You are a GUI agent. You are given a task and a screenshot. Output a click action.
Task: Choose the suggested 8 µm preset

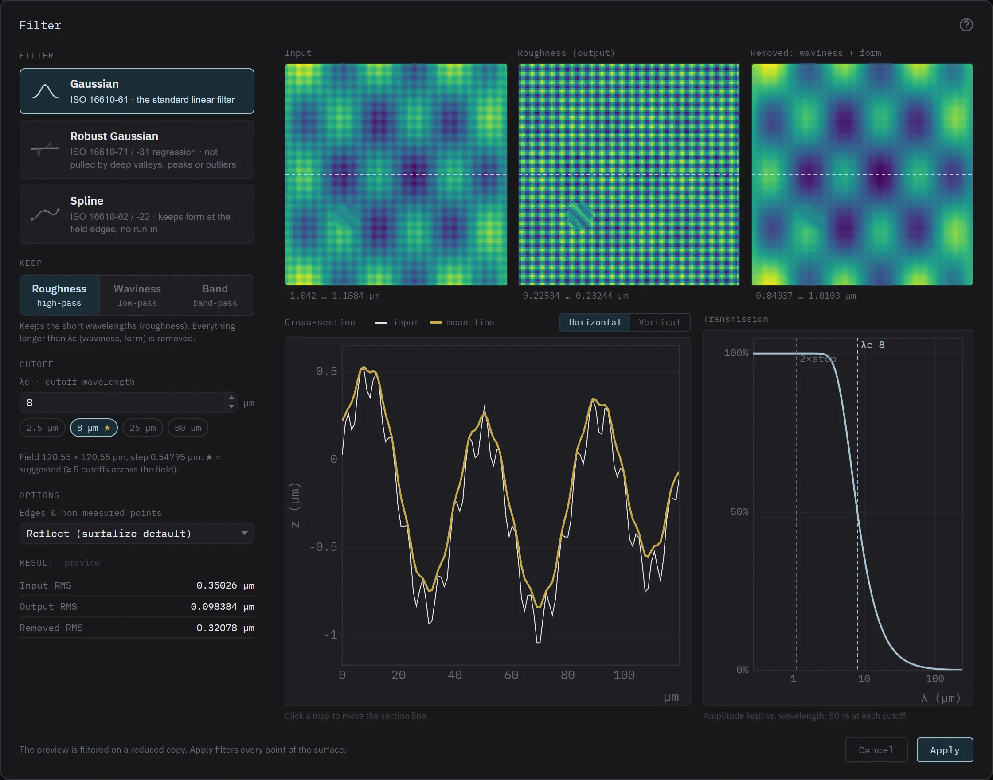tap(94, 428)
